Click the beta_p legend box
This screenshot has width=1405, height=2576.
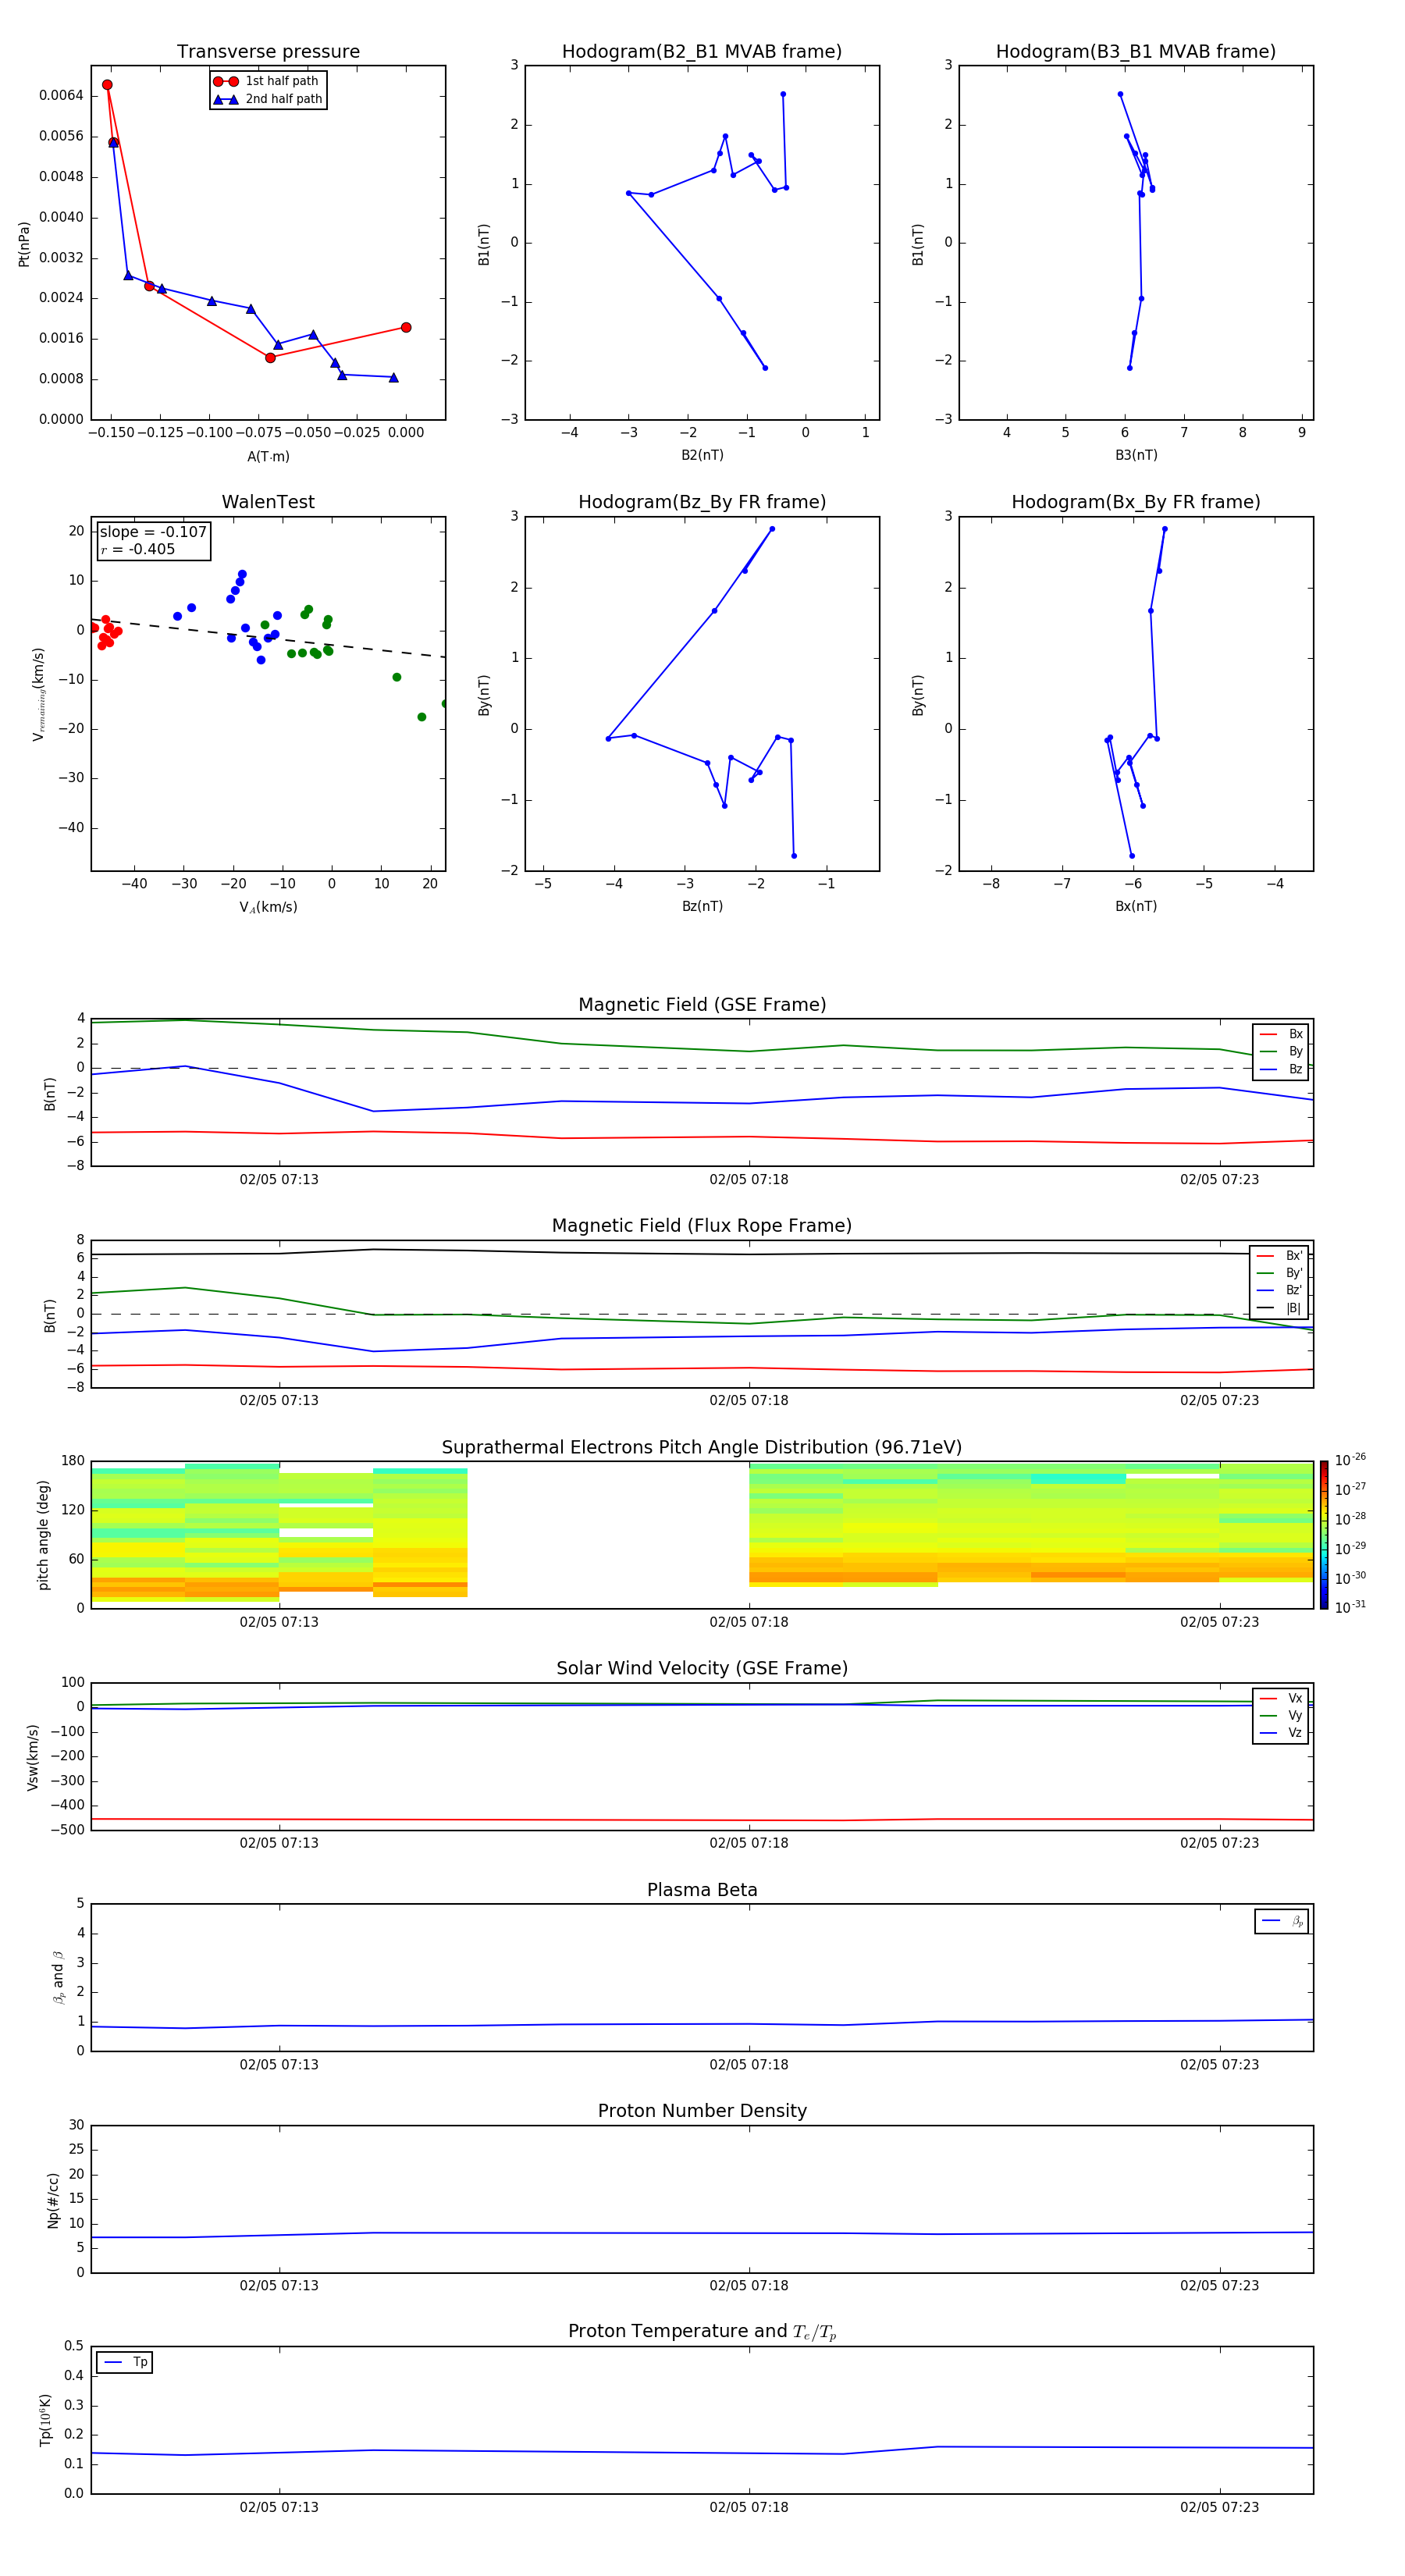click(x=1282, y=1921)
